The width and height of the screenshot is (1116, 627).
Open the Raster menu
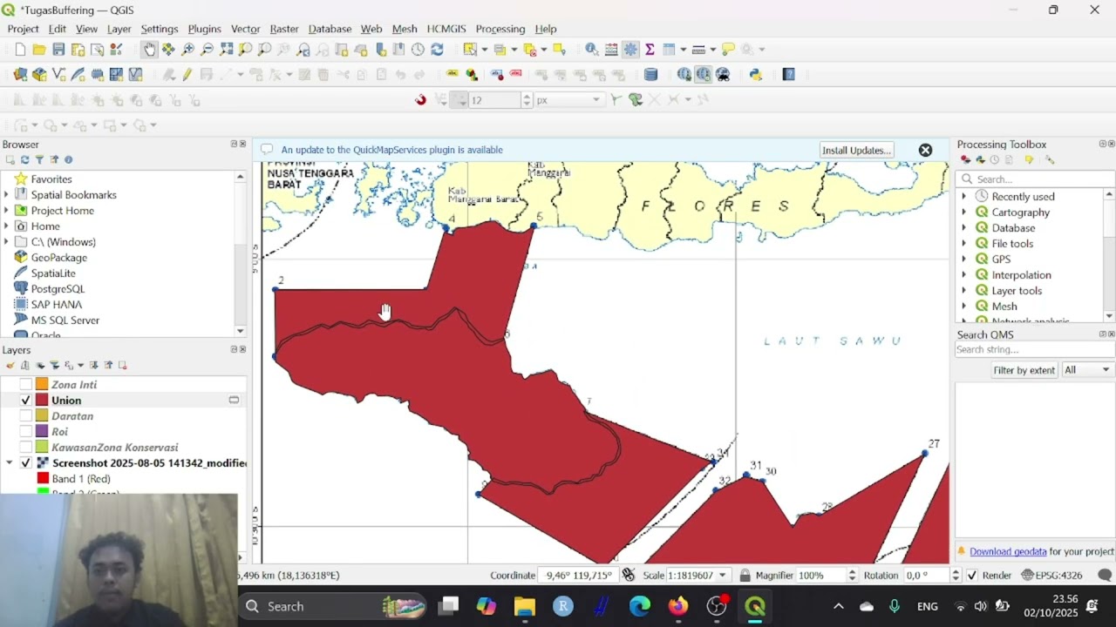pyautogui.click(x=284, y=29)
